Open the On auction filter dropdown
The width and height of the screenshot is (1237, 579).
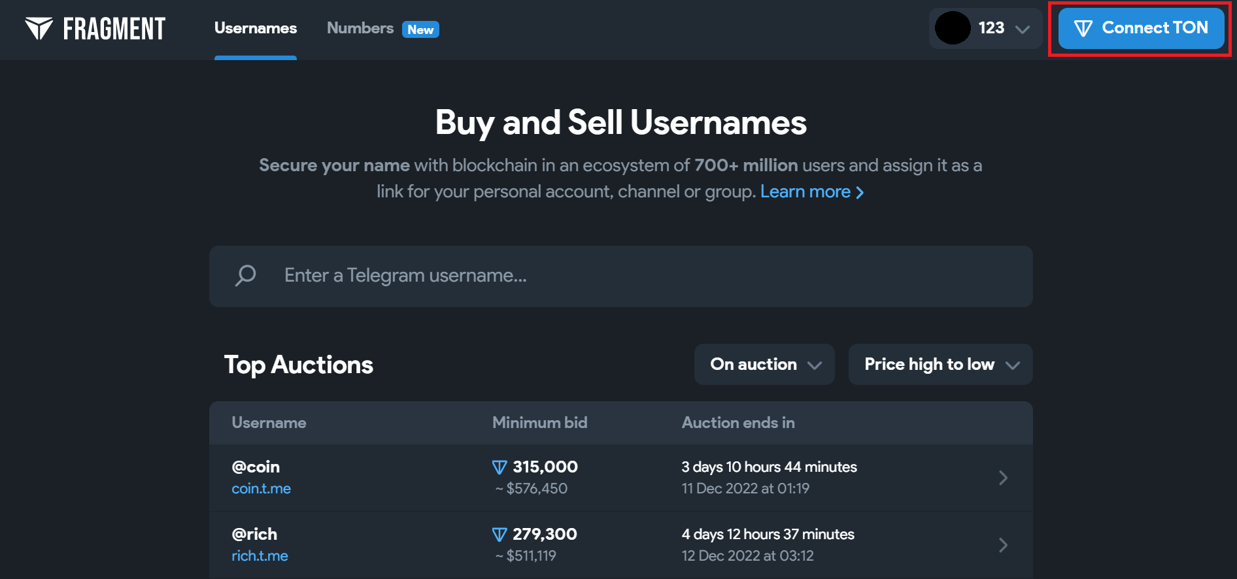[x=764, y=365]
